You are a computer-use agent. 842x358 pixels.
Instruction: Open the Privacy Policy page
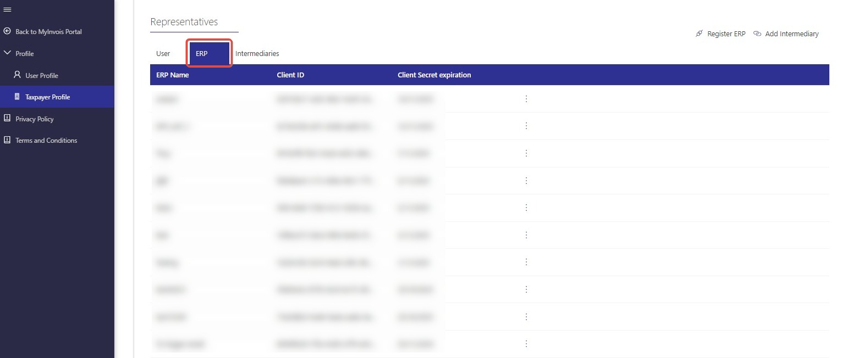click(34, 119)
